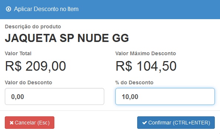The width and height of the screenshot is (220, 134).
Task: Cancel the discount with Cancelar (Esc)
Action: tap(30, 123)
